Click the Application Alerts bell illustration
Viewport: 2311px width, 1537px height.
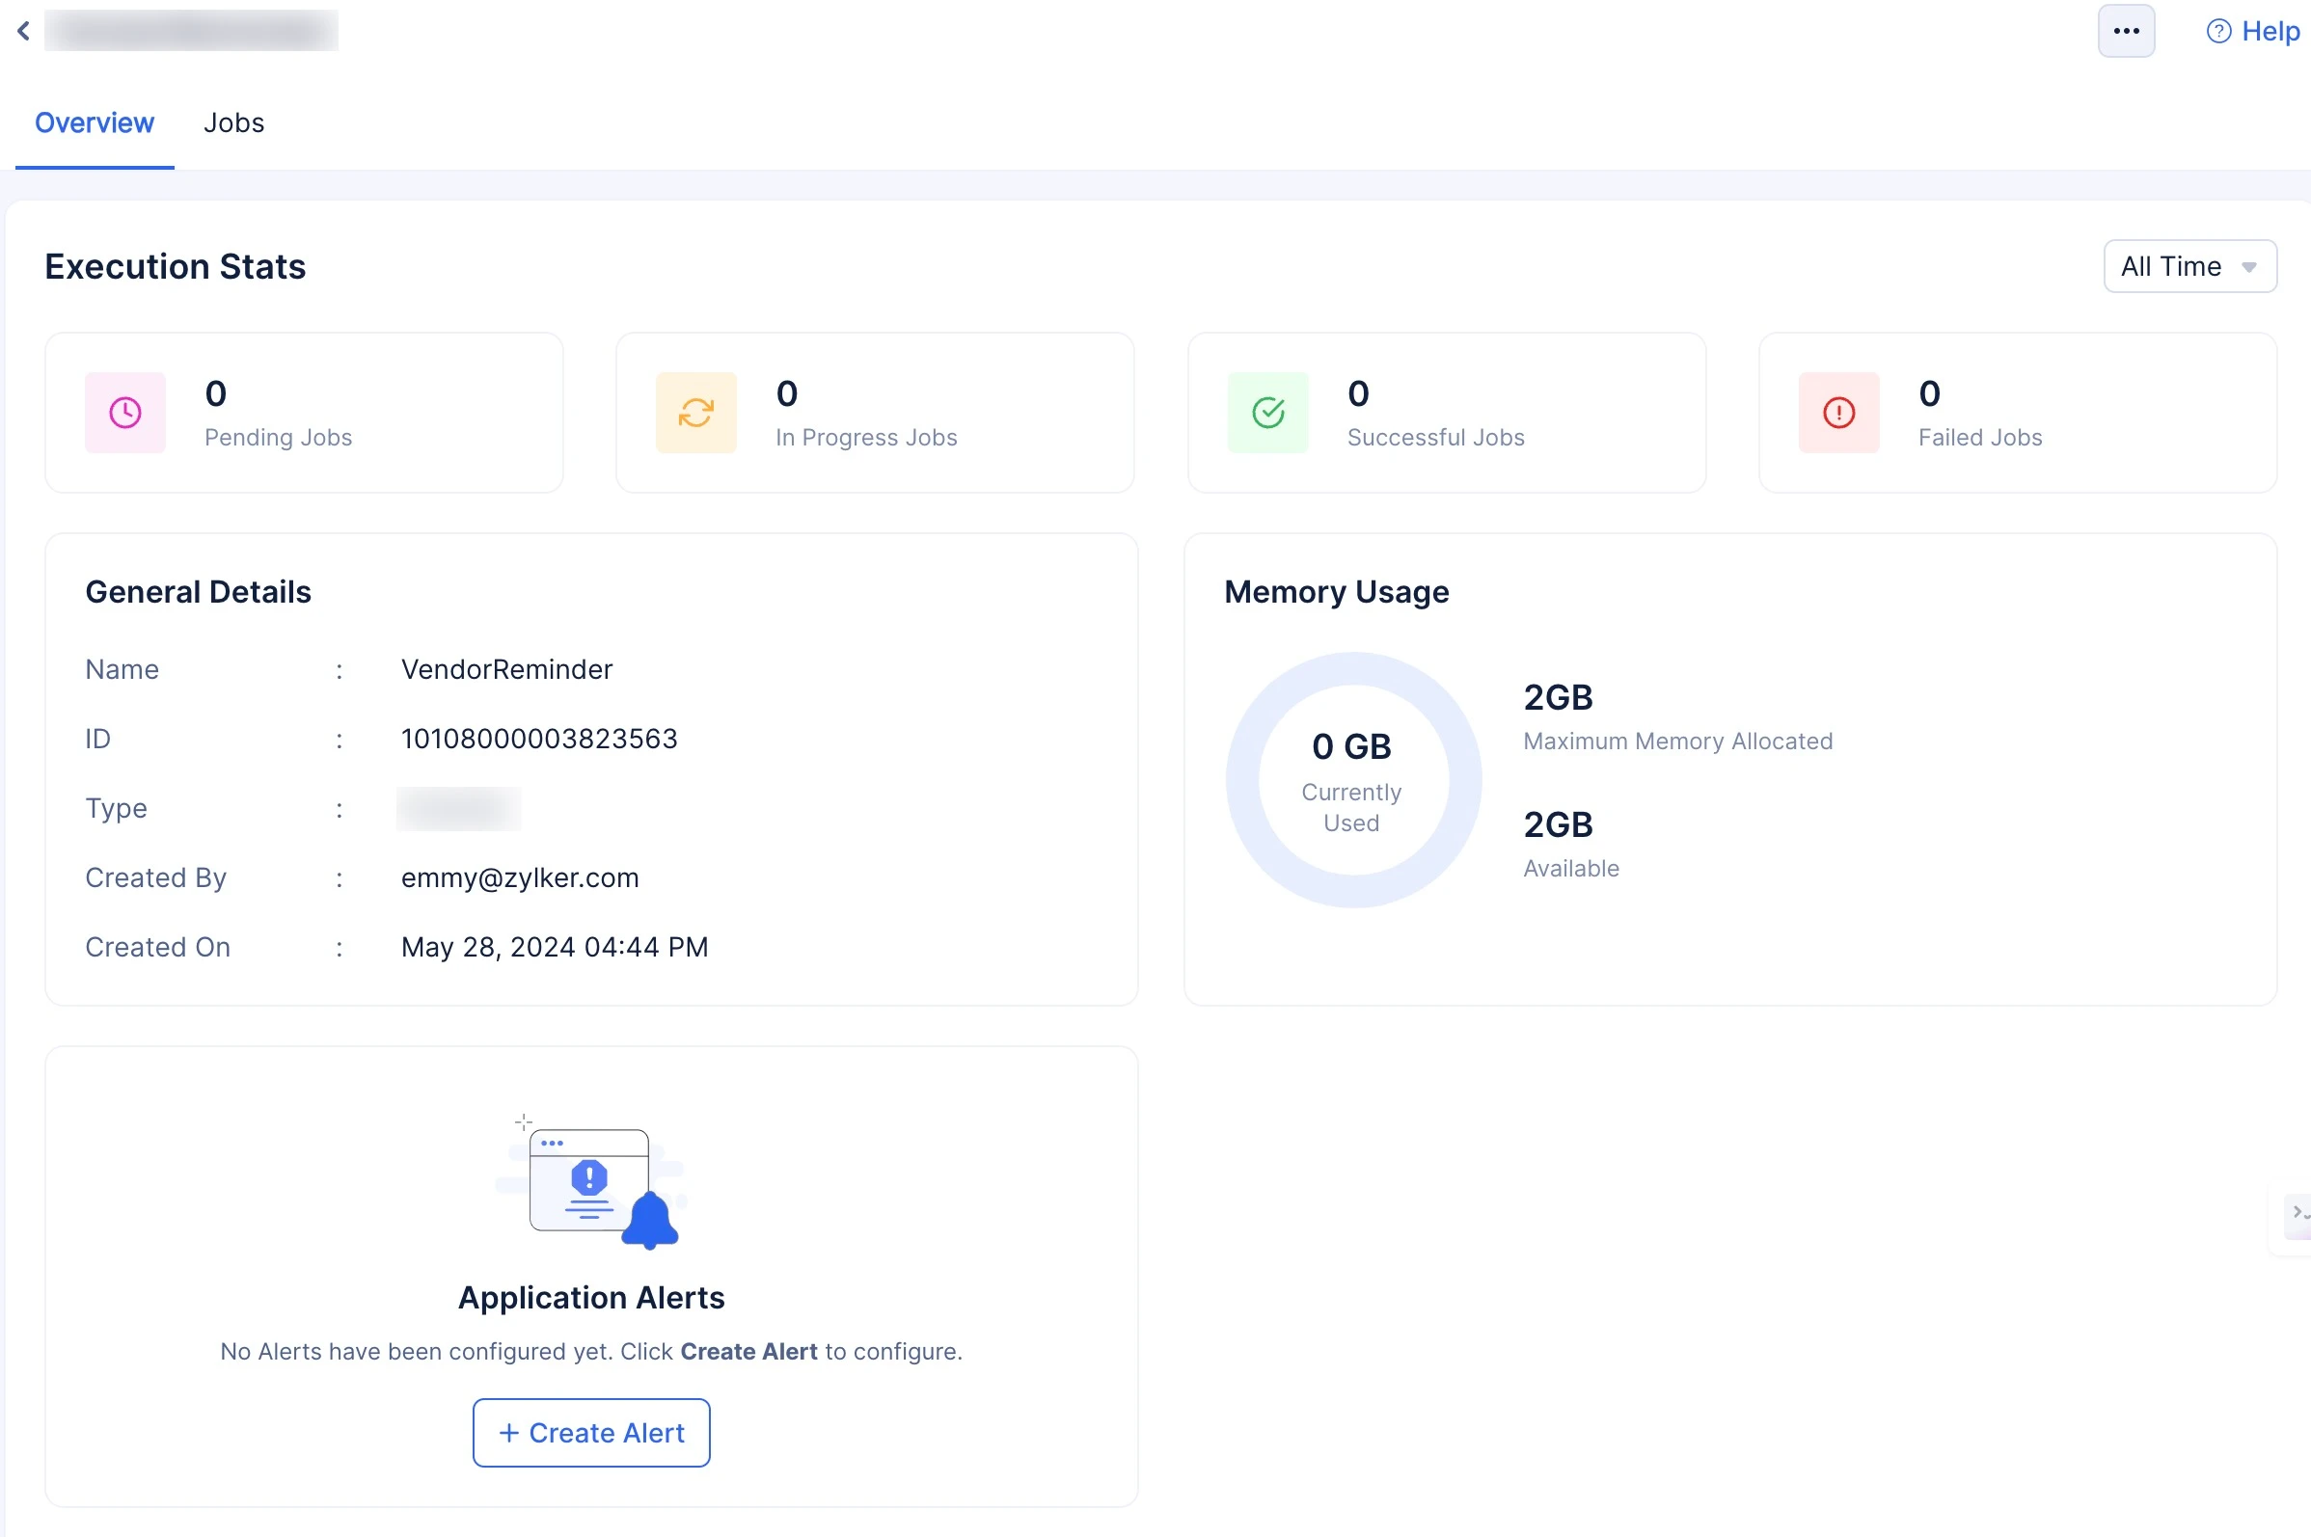pos(591,1184)
